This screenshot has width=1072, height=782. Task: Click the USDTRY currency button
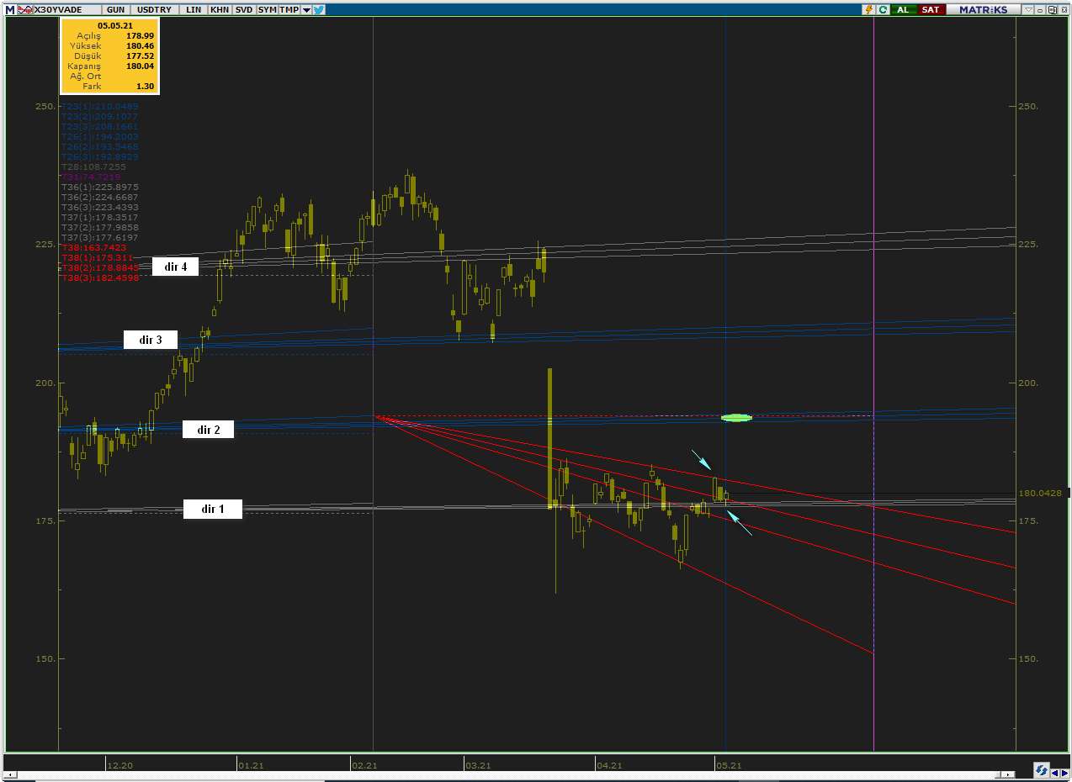(154, 10)
